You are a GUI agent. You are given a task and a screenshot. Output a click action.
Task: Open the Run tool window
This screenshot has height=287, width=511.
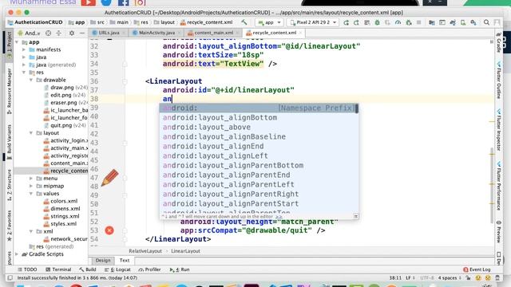click(180, 269)
